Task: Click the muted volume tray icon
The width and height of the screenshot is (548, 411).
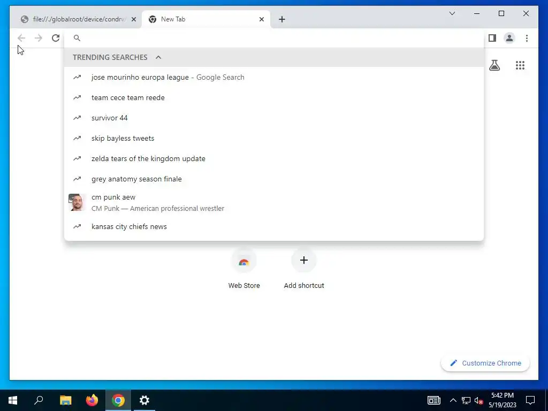Action: [479, 400]
